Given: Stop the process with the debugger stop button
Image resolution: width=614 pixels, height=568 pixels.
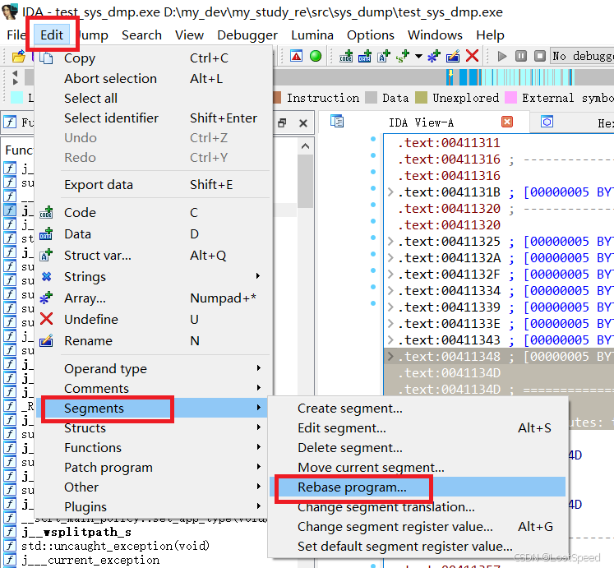Looking at the screenshot, I should point(539,56).
